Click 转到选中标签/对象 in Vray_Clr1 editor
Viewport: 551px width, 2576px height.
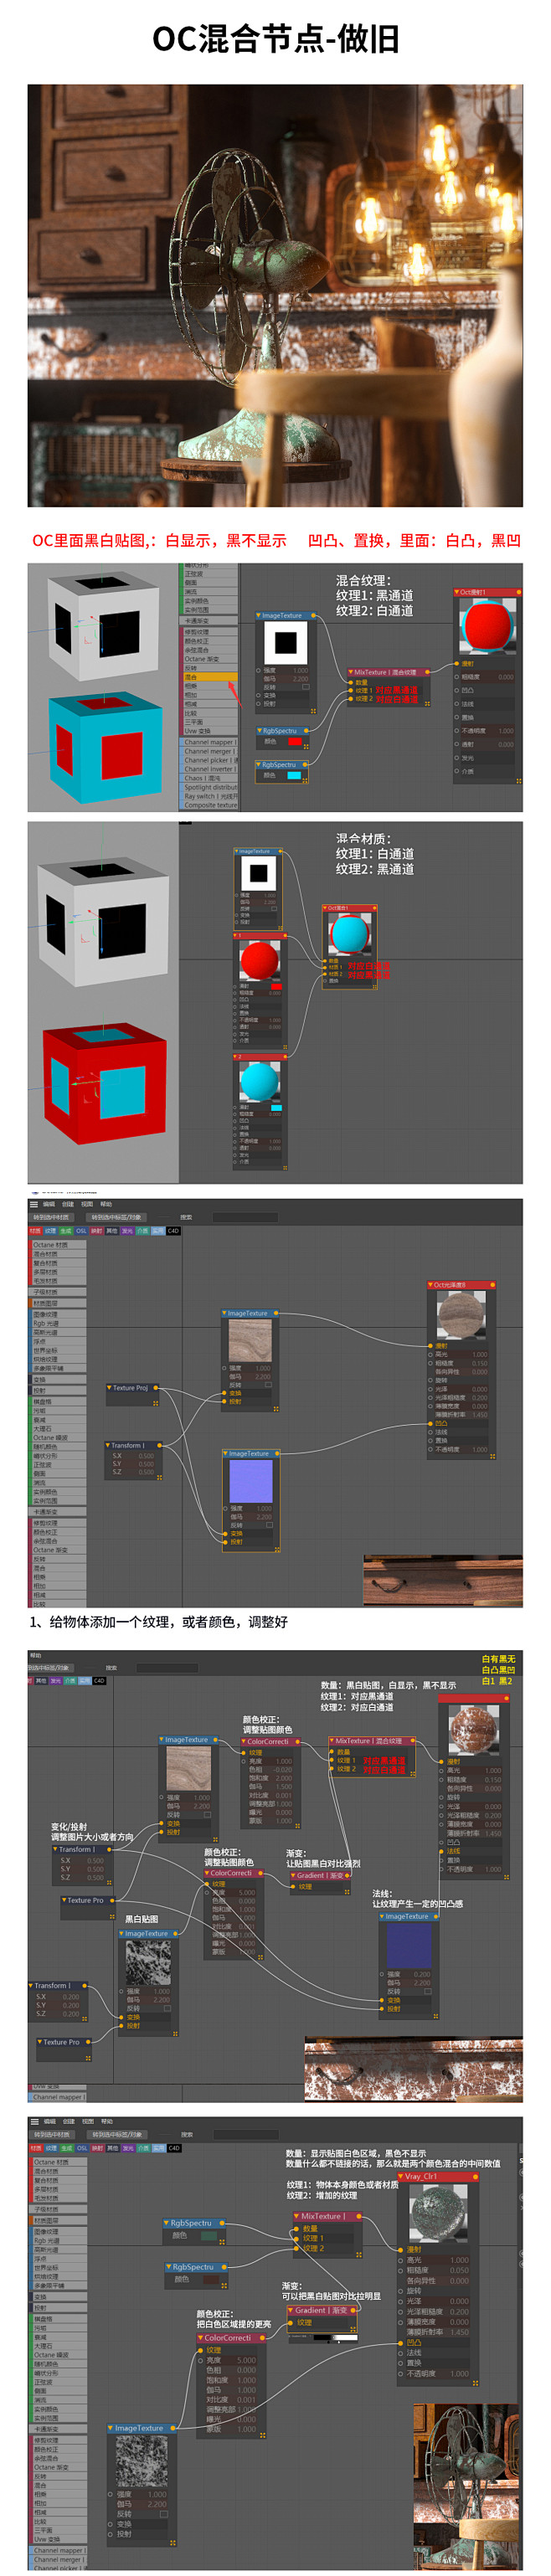point(116,2134)
